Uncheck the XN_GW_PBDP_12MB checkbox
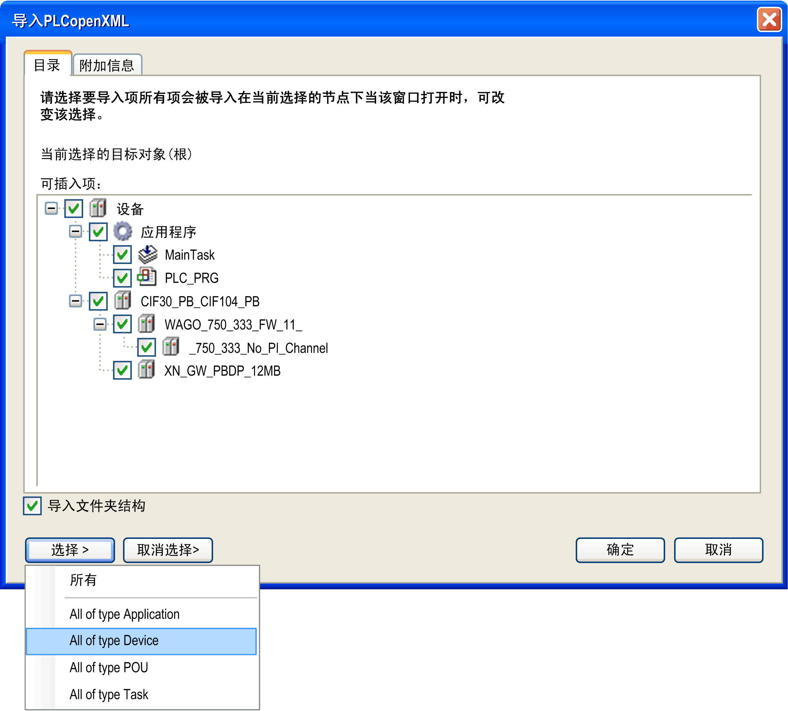This screenshot has height=711, width=788. pos(122,370)
